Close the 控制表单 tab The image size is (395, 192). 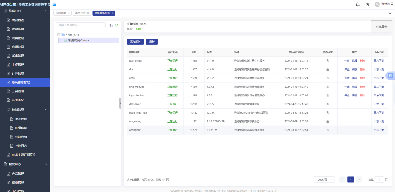69,13
